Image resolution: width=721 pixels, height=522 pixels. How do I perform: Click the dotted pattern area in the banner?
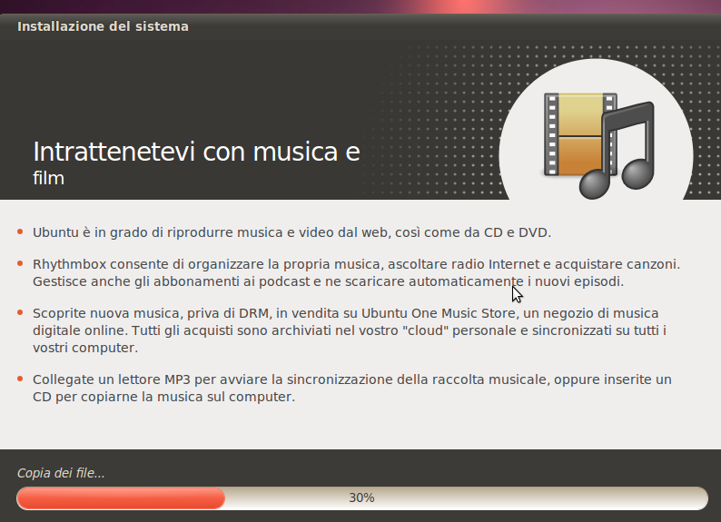[x=437, y=120]
